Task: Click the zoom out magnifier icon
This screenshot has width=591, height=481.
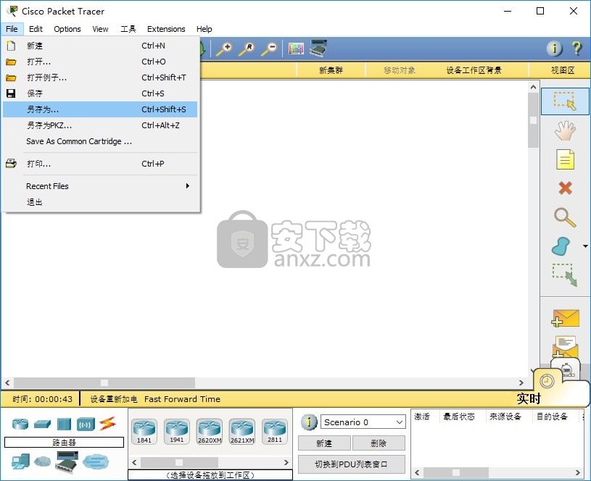Action: [270, 49]
